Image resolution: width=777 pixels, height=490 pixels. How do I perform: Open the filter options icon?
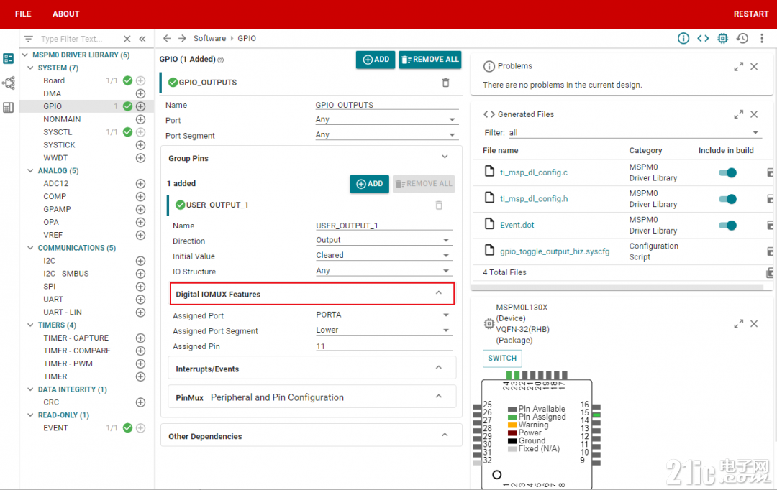pyautogui.click(x=29, y=39)
